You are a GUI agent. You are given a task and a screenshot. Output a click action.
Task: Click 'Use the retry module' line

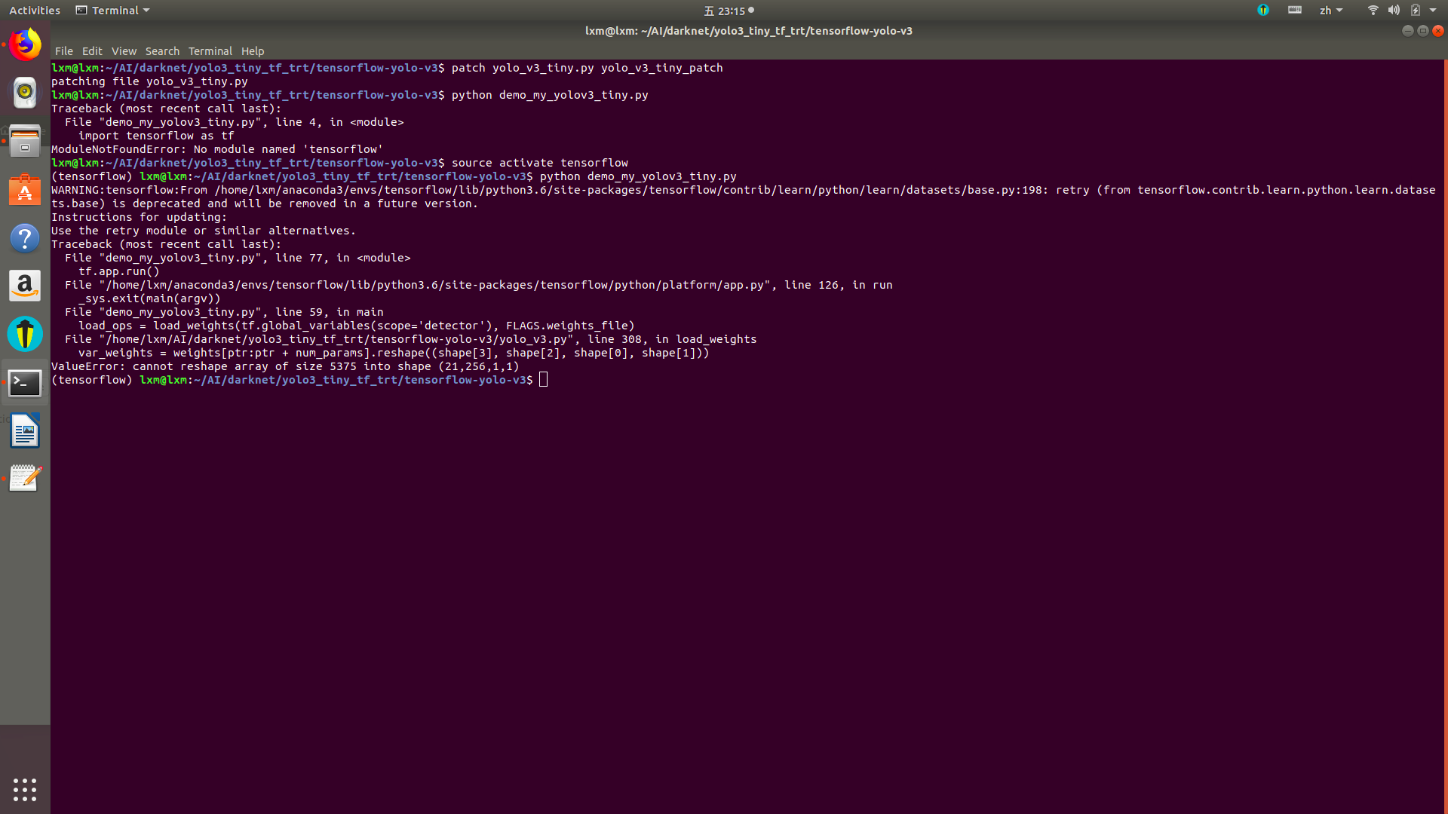point(204,231)
